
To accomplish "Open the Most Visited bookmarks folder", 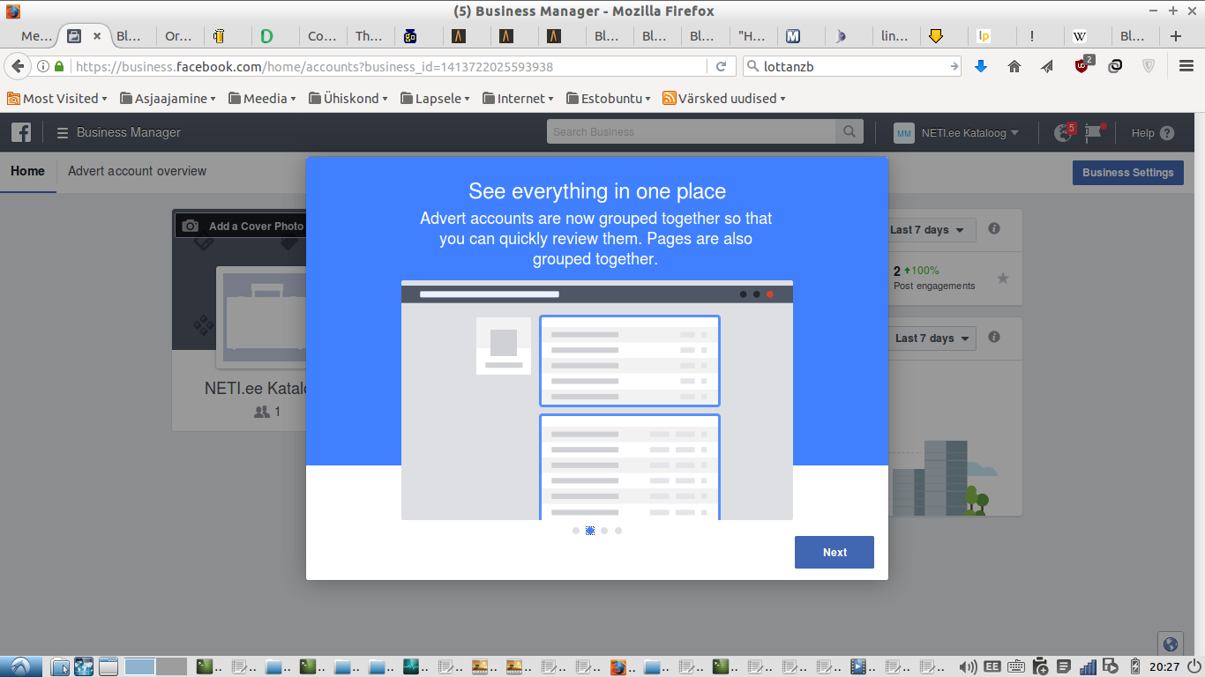I will [57, 99].
